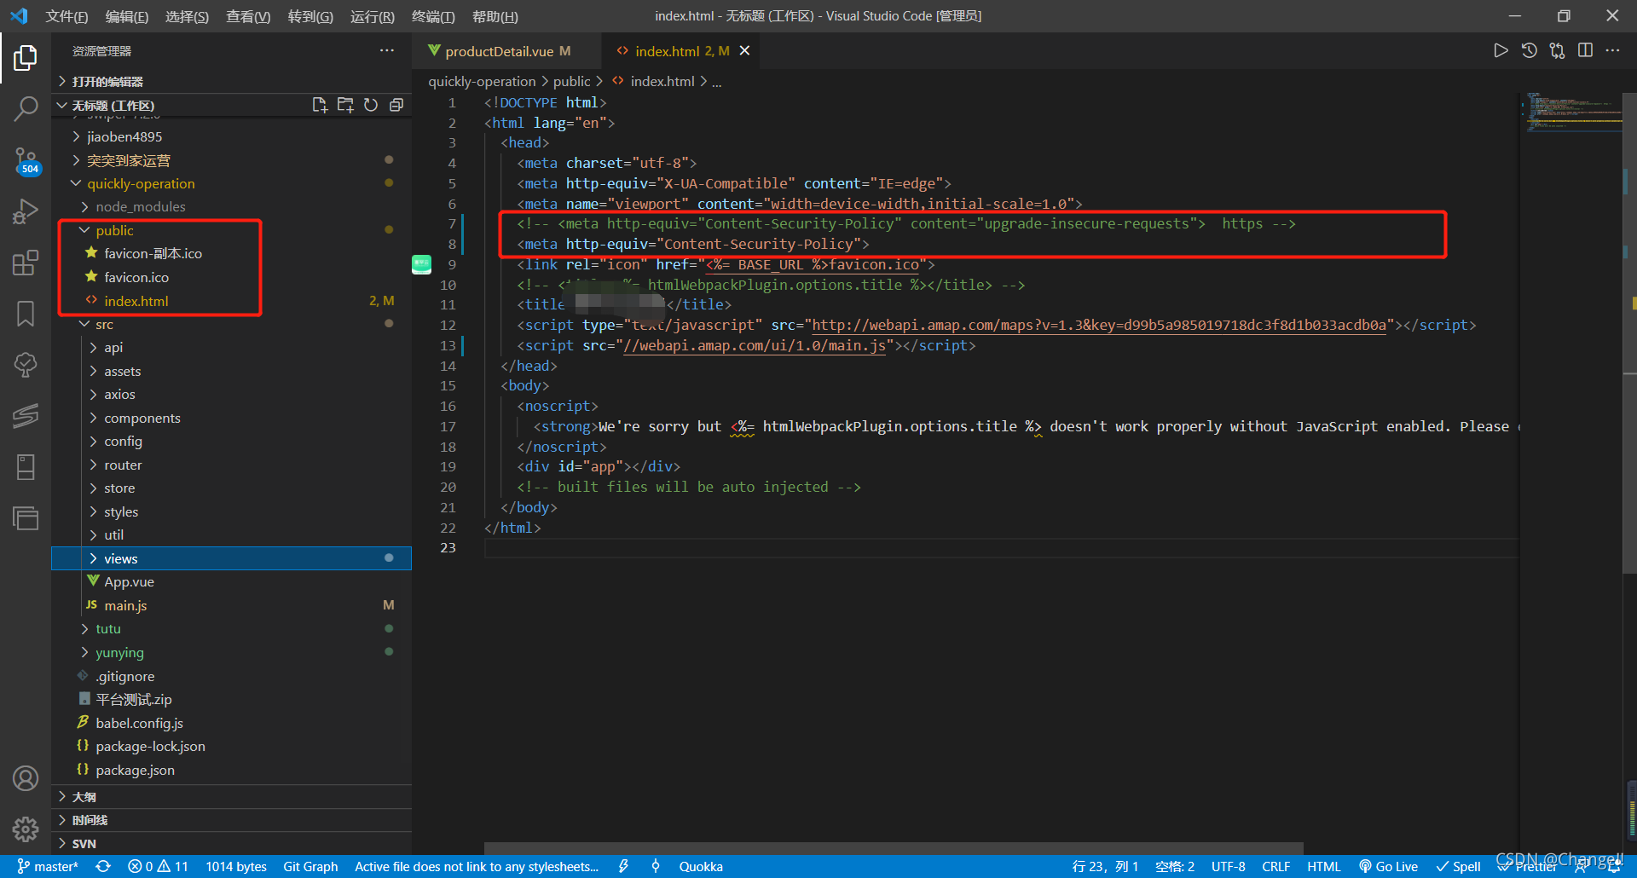Open errors and warnings count in status bar
1637x878 pixels.
point(158,866)
